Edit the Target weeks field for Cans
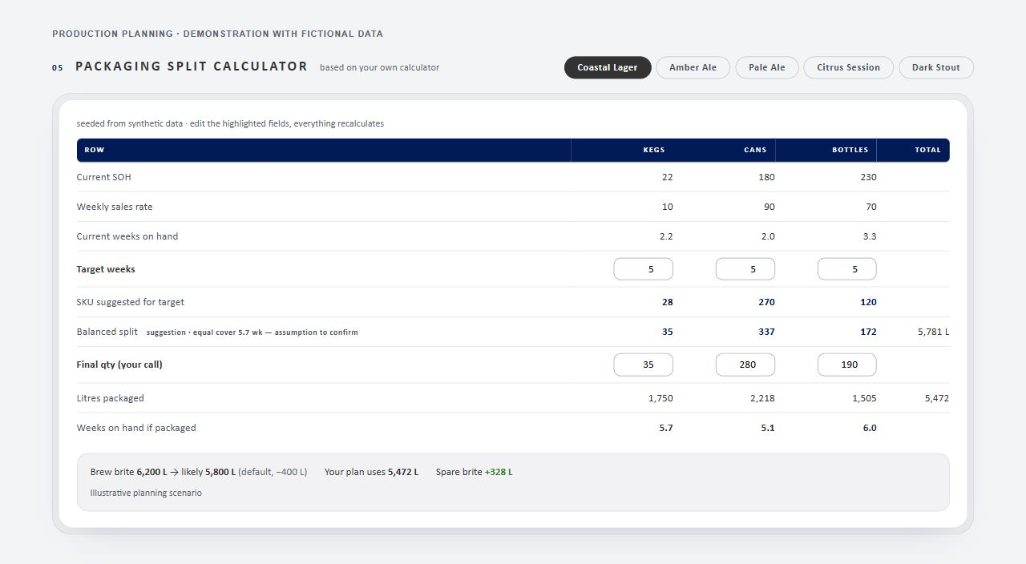 point(745,269)
